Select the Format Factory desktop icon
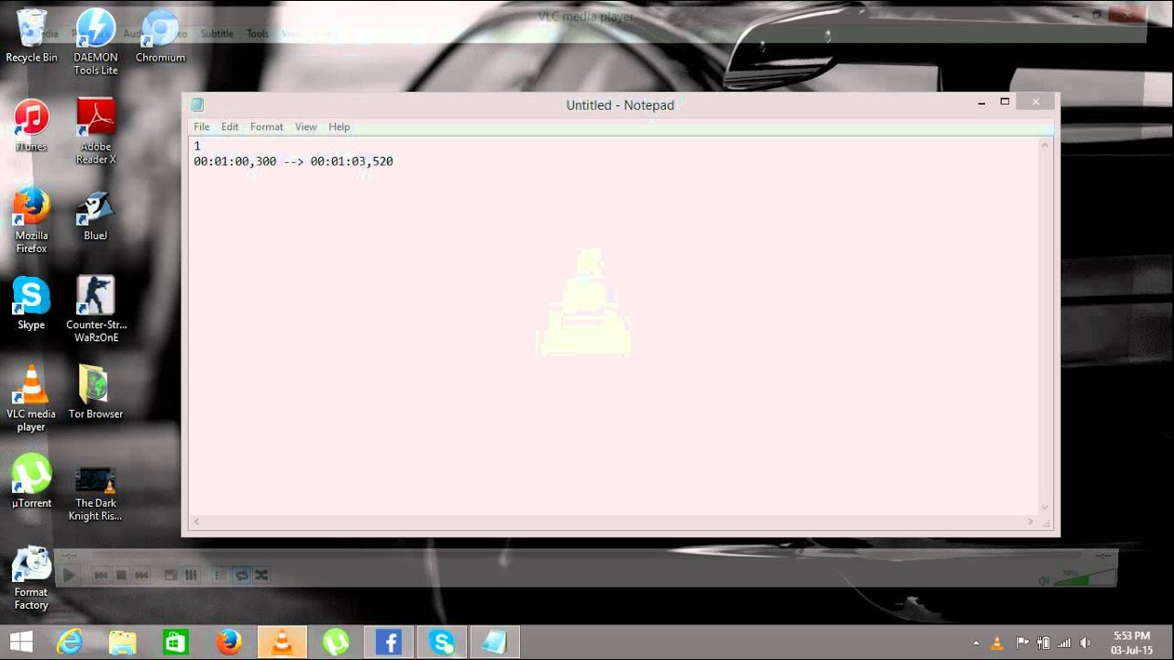This screenshot has width=1174, height=660. tap(31, 579)
